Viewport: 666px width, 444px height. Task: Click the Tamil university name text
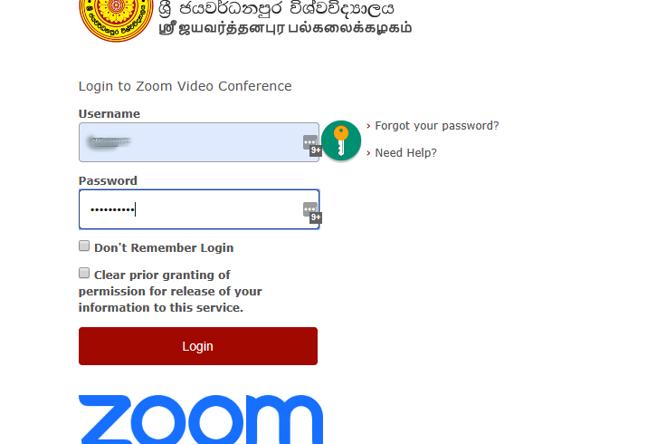285,28
